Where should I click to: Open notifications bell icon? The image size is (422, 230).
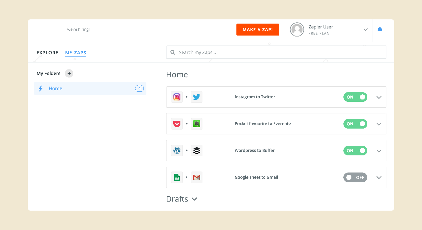tap(380, 30)
